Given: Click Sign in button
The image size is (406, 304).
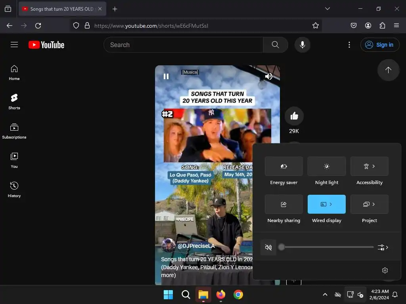Looking at the screenshot, I should [x=379, y=45].
